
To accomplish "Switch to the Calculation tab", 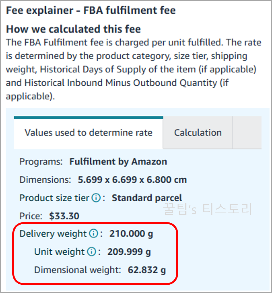I will [x=198, y=132].
